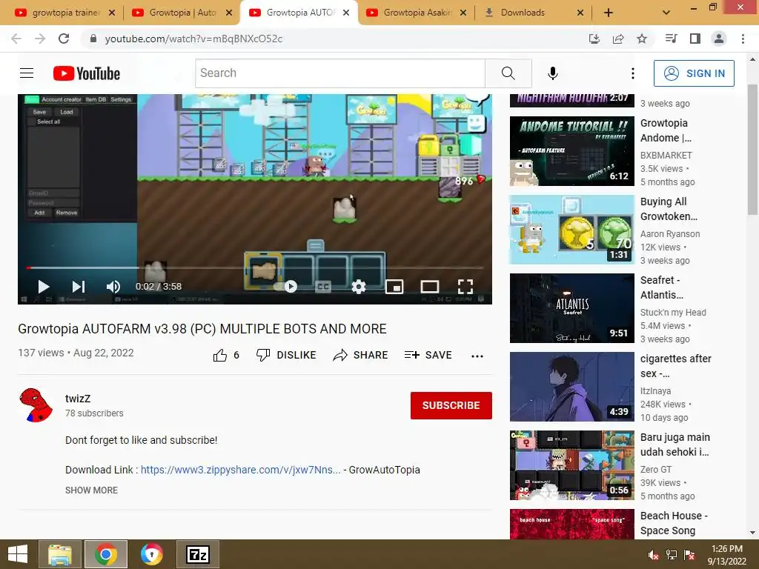
Task: Click muted speaker tray icon
Action: [654, 555]
